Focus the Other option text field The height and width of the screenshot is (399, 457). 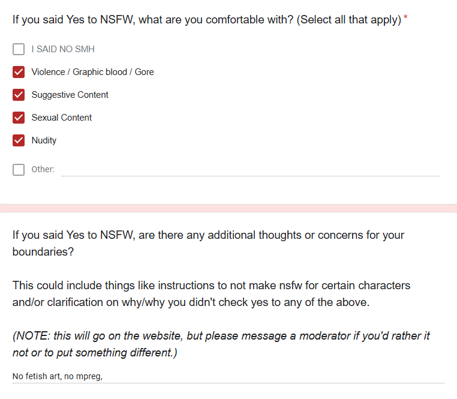click(251, 170)
